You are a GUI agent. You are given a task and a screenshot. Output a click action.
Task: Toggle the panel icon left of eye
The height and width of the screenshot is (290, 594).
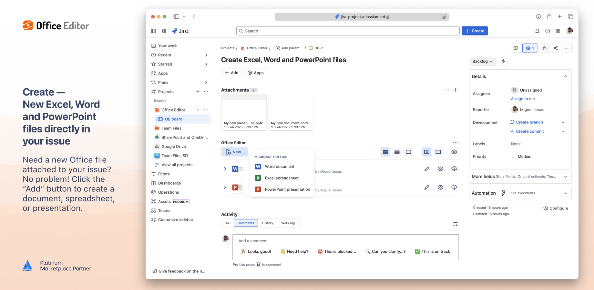438,152
